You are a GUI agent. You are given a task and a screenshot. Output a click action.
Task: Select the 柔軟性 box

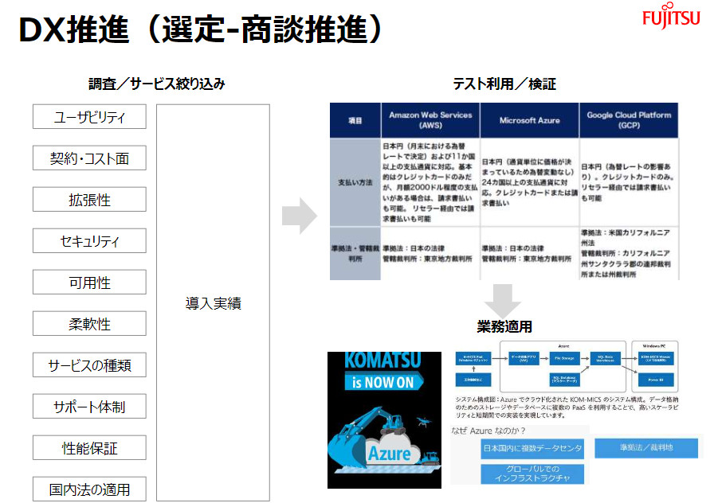[90, 323]
